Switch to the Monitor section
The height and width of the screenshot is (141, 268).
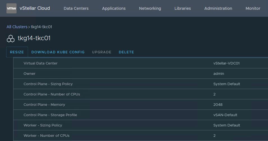[253, 8]
